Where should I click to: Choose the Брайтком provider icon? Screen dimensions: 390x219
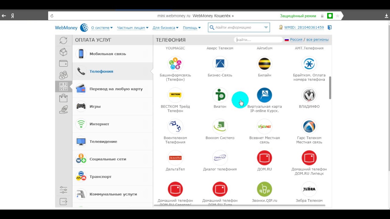309,64
